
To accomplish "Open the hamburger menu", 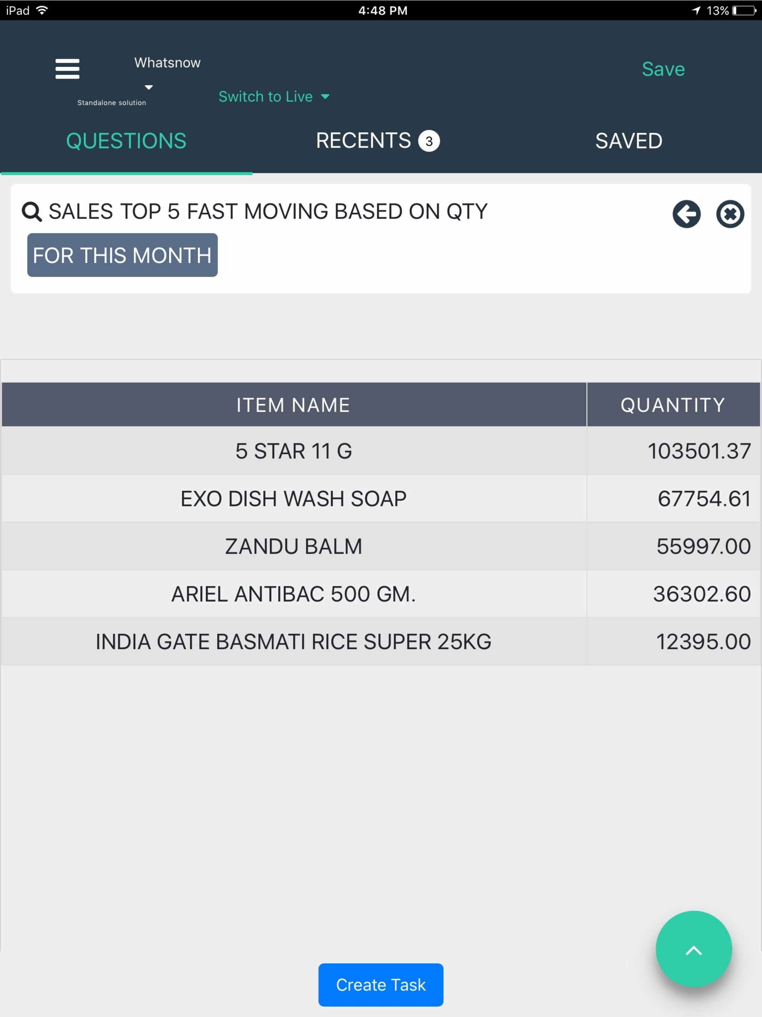I will tap(67, 69).
